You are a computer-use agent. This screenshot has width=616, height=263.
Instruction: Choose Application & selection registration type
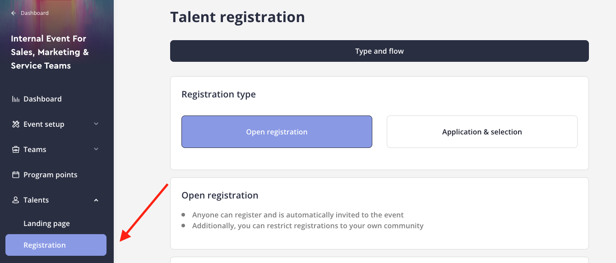click(482, 132)
